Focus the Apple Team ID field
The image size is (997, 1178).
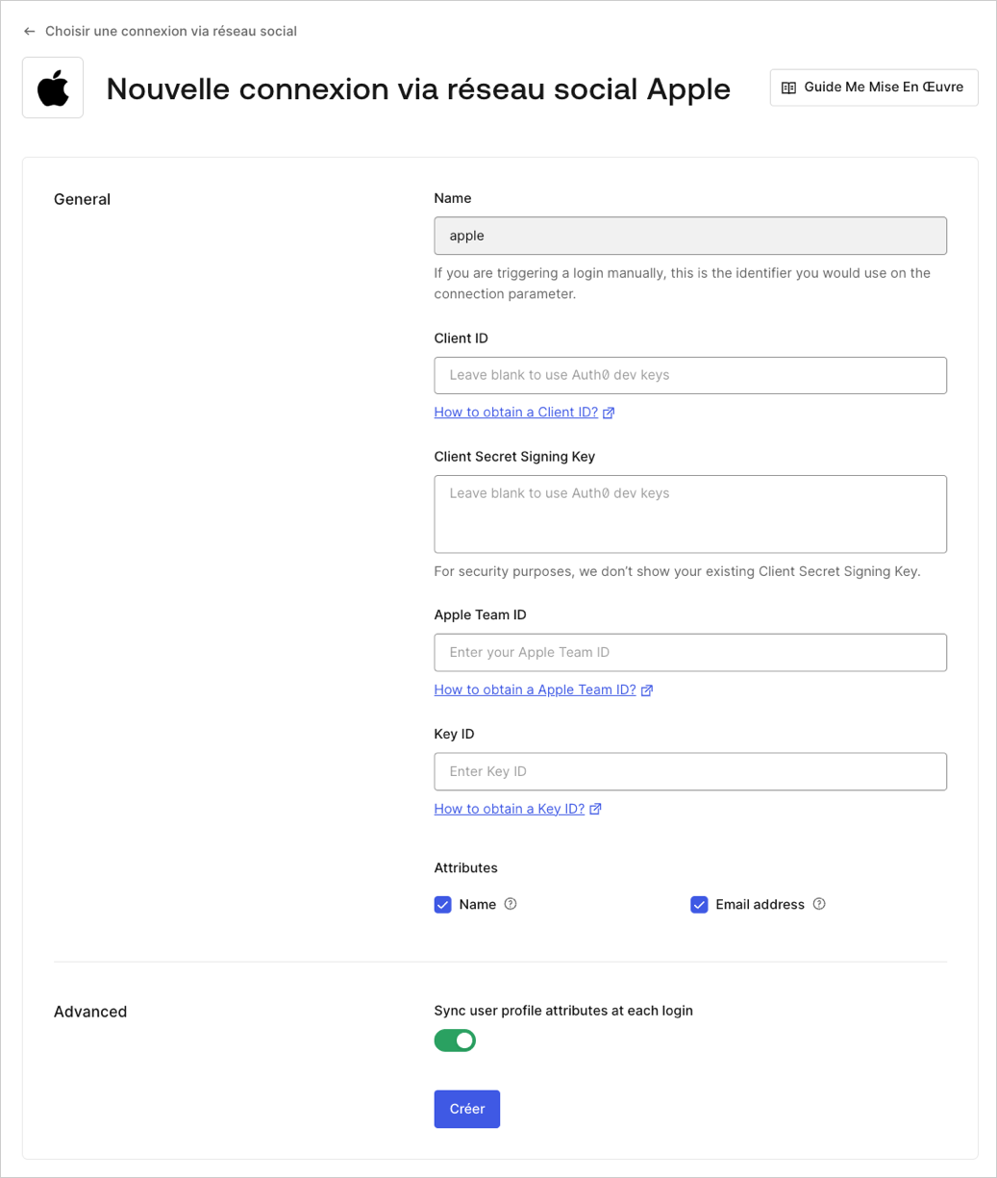point(690,653)
